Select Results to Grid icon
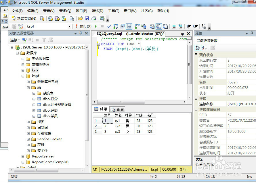Screen dimensions: 256x183 pos(159,26)
